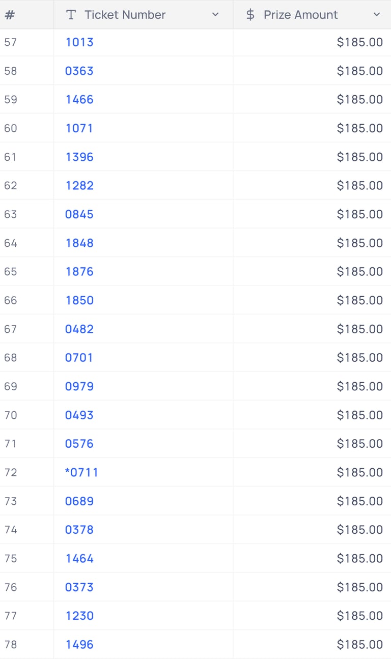Open ticket 1496 in row 78
The width and height of the screenshot is (391, 659).
pyautogui.click(x=79, y=644)
